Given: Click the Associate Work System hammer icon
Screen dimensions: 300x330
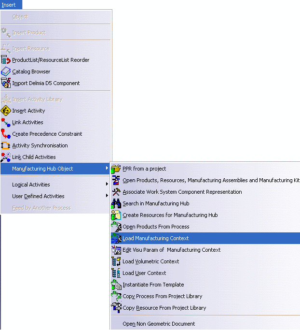Looking at the screenshot, I should click(x=116, y=192).
